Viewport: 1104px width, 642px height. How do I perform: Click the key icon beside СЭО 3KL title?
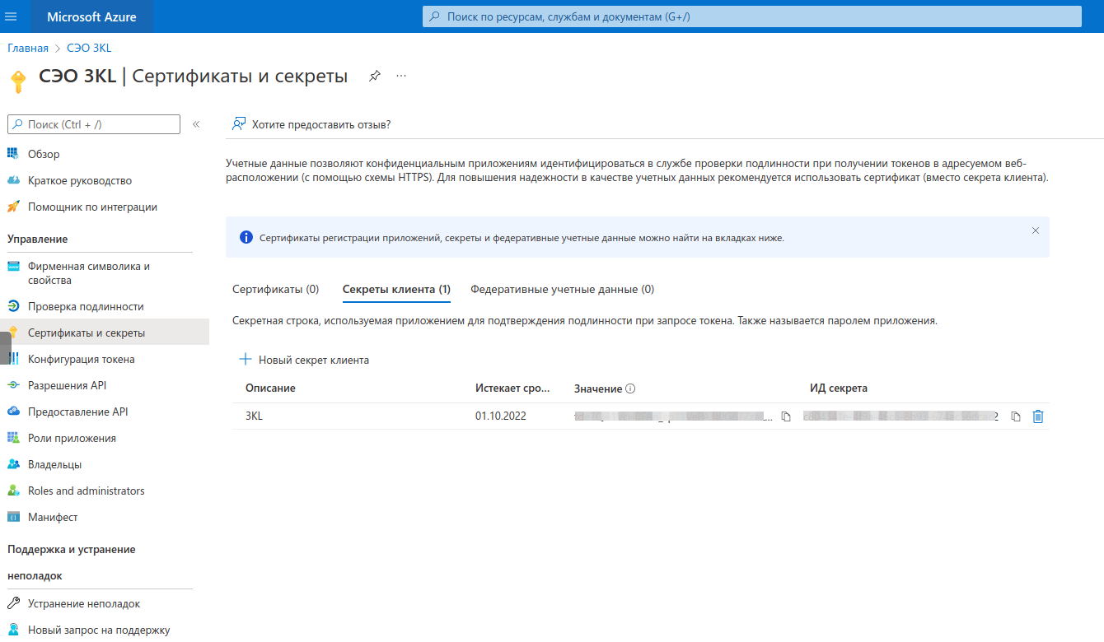18,81
